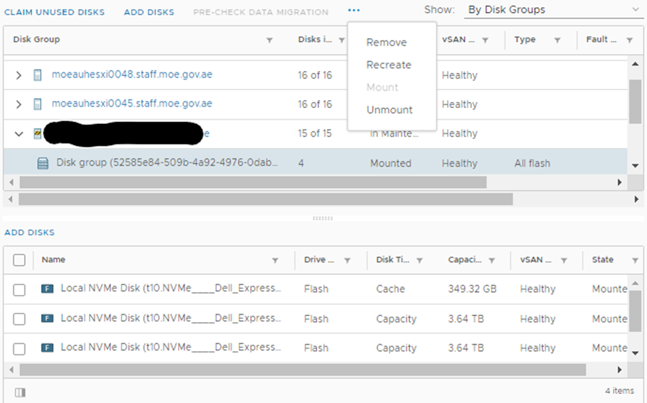The image size is (647, 403).
Task: Open the ellipsis more-actions menu
Action: (354, 11)
